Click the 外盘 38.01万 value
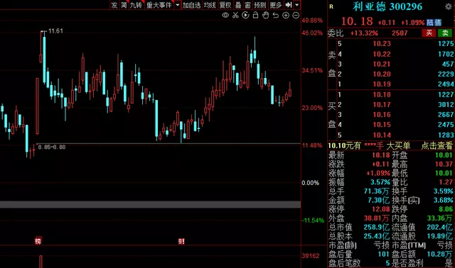The height and width of the screenshot is (268, 455). click(376, 218)
